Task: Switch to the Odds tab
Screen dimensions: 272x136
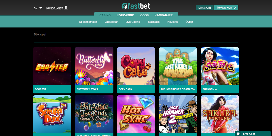Action: point(144,15)
